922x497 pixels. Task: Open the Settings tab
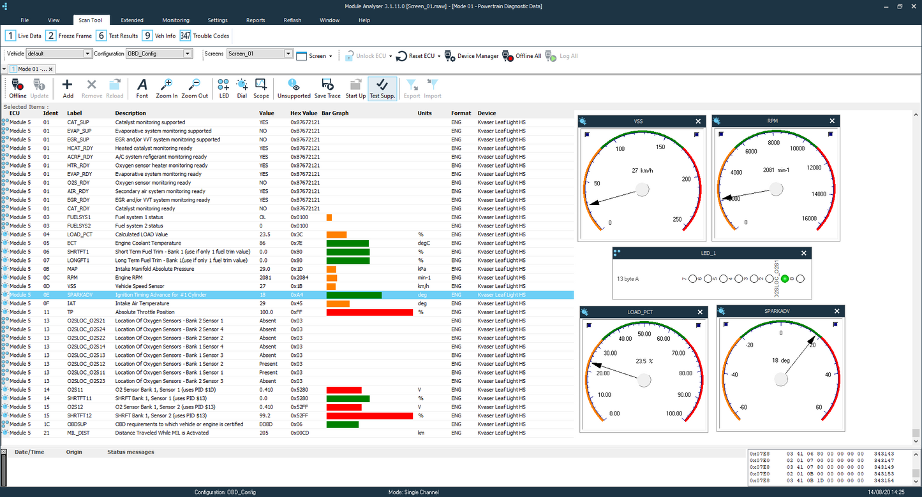tap(218, 20)
